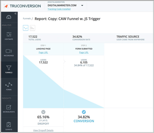Click the TruConversion logo icon

click(6, 6)
